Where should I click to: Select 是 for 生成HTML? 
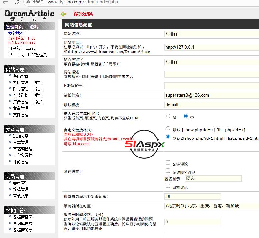[168, 116]
